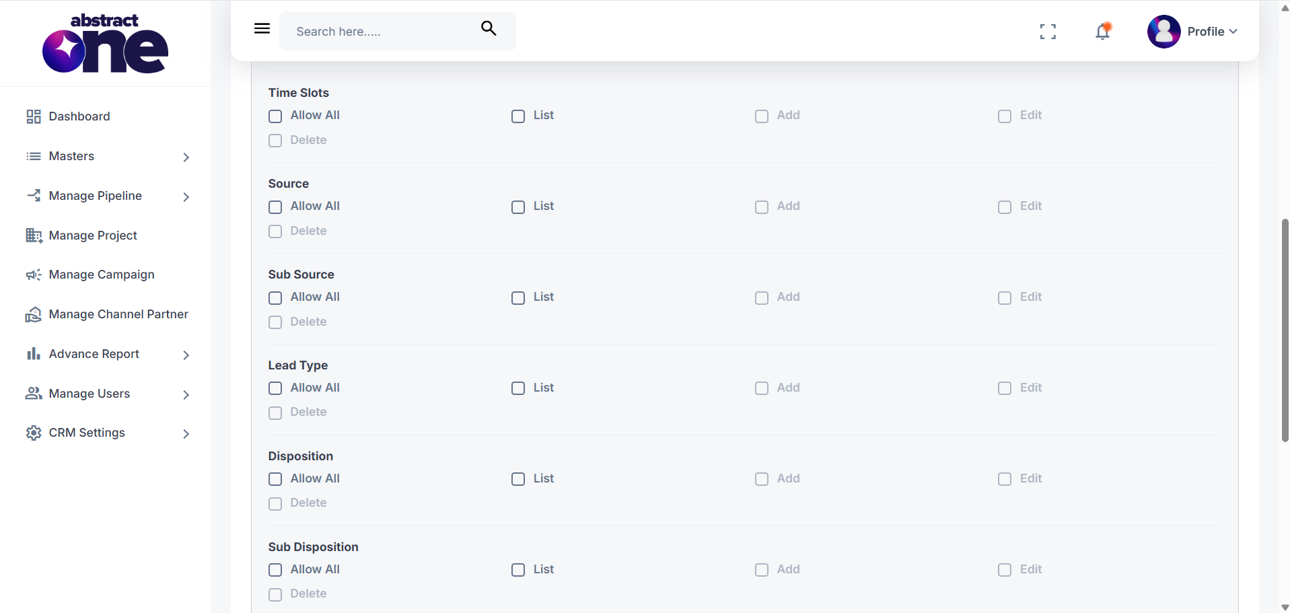Click the search magnifier icon
This screenshot has height=613, width=1290.
point(489,28)
